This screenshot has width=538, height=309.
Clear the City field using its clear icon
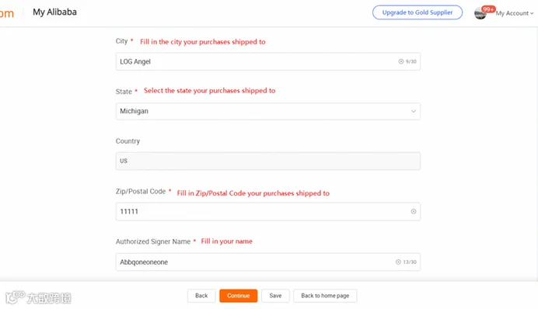click(400, 61)
